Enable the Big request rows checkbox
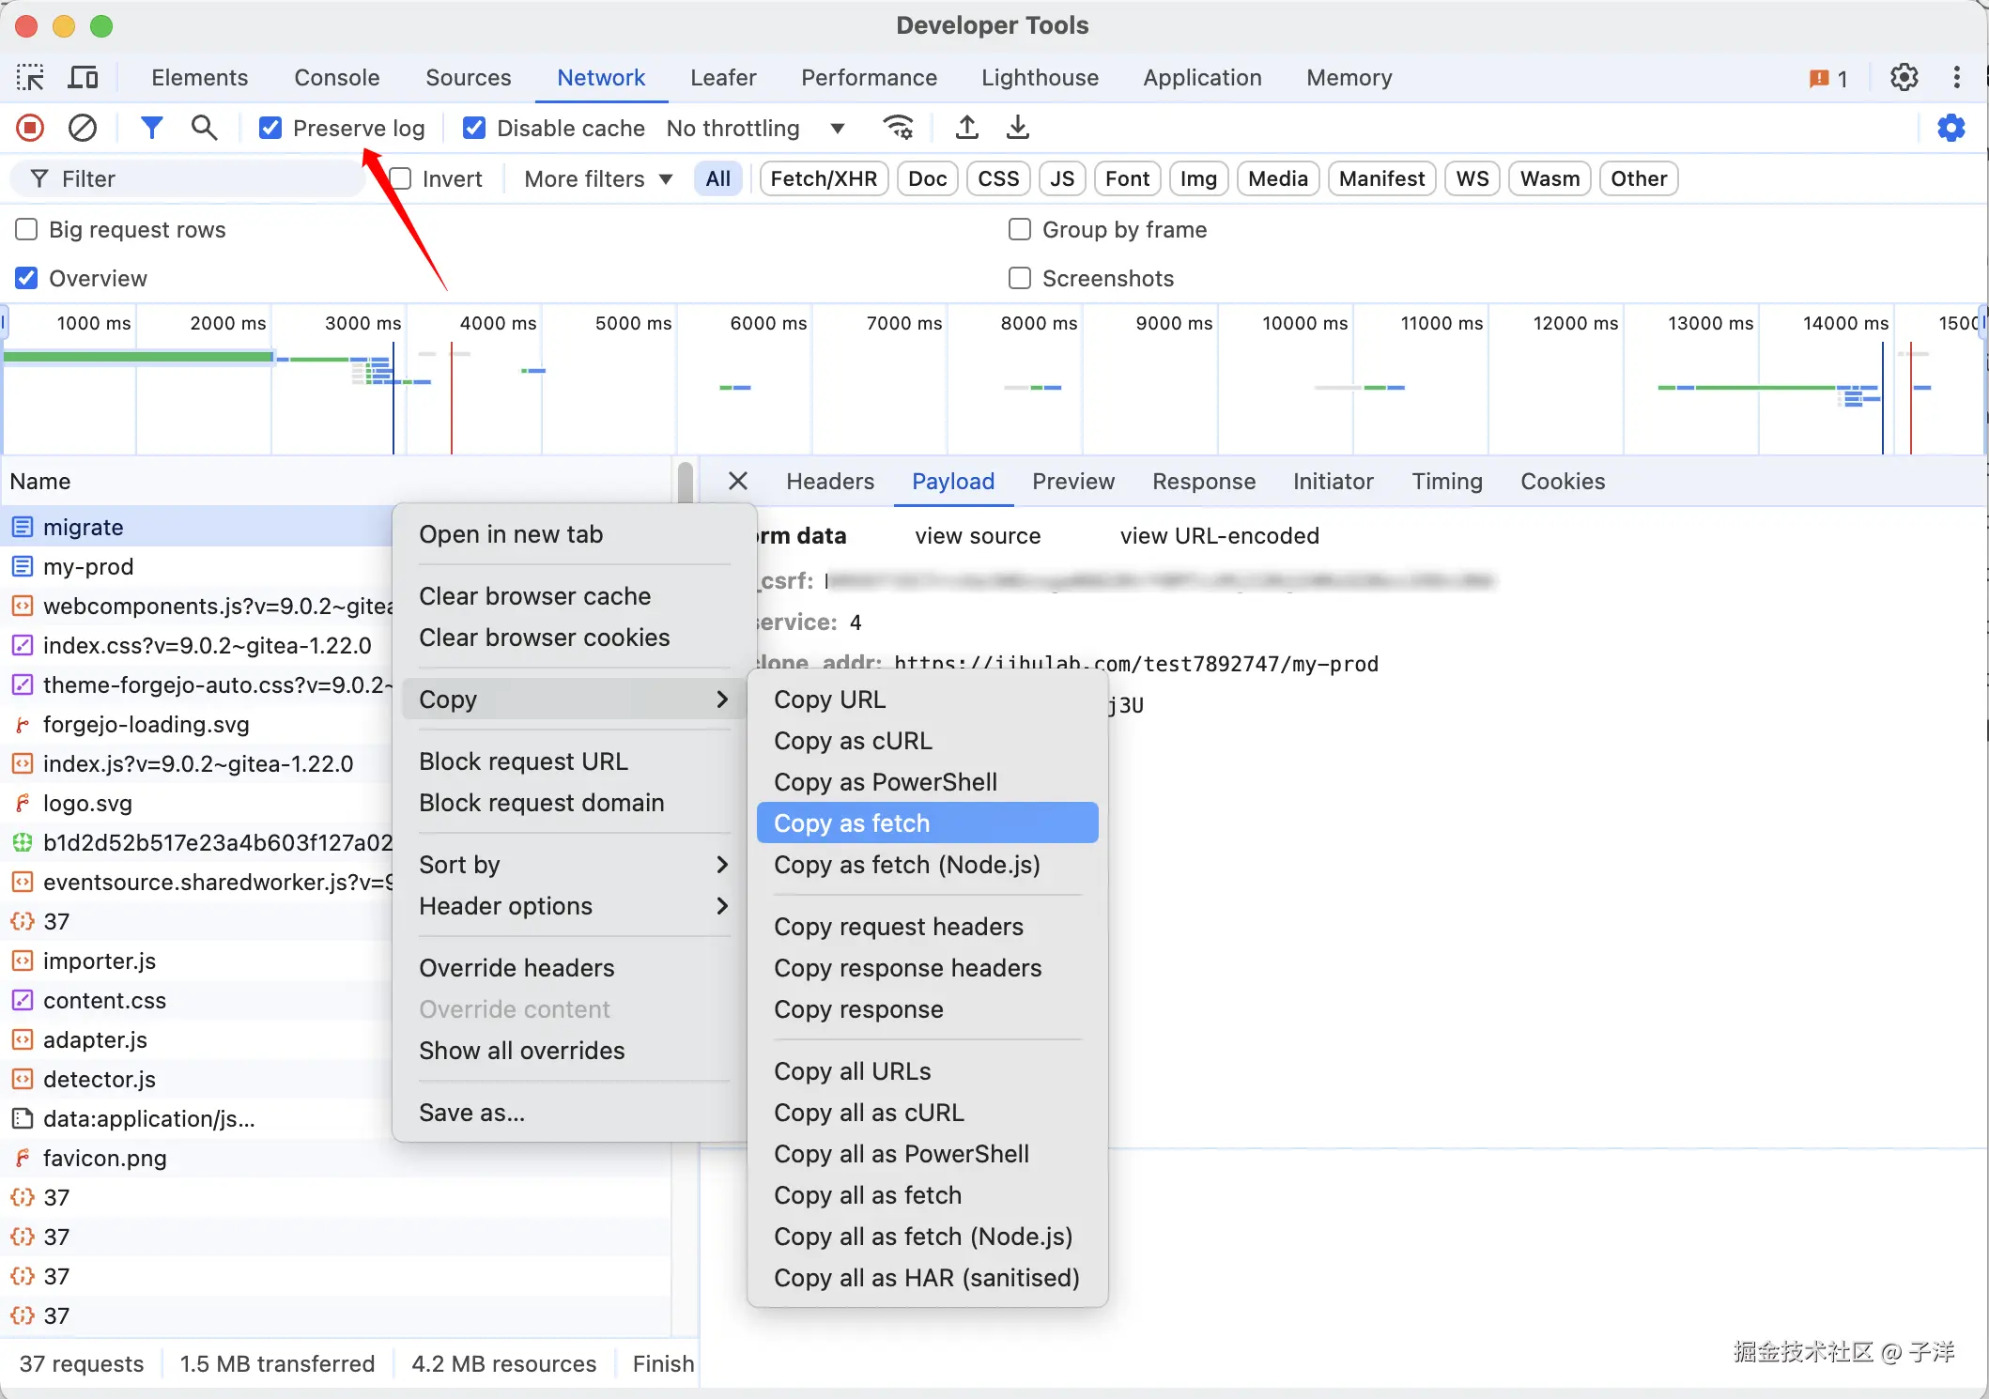The height and width of the screenshot is (1399, 1989). click(26, 230)
